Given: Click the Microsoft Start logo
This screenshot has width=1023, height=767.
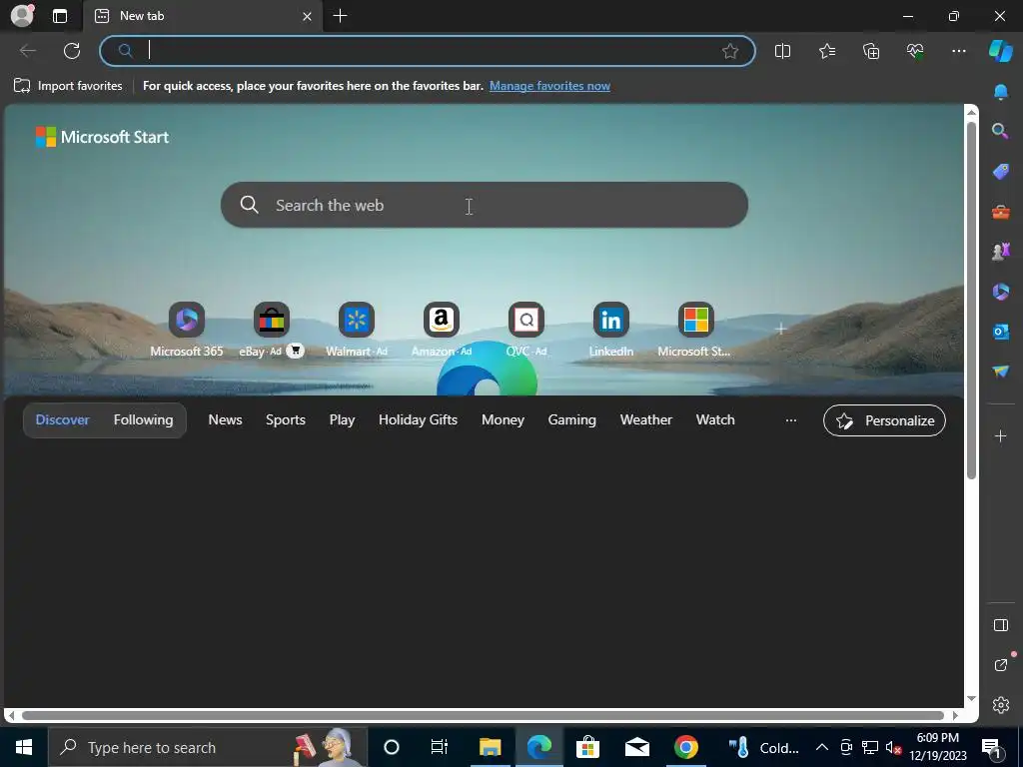Looking at the screenshot, I should tap(102, 137).
